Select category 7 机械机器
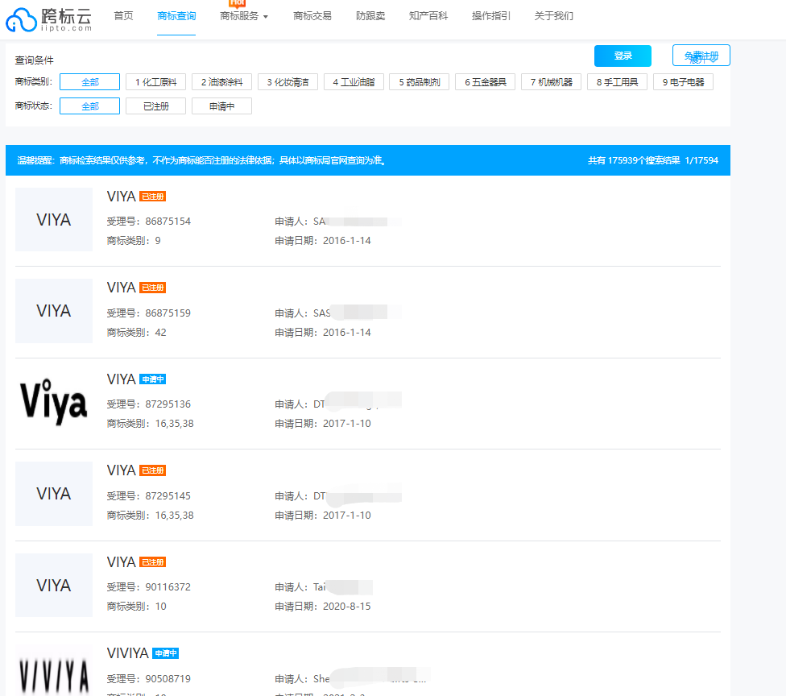 pyautogui.click(x=551, y=81)
